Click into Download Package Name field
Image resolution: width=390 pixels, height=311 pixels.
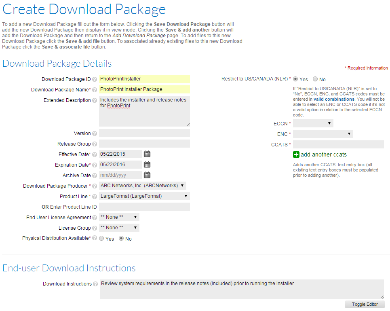click(x=145, y=89)
